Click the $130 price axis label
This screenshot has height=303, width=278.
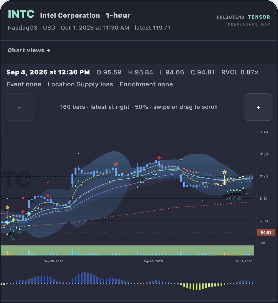264,154
